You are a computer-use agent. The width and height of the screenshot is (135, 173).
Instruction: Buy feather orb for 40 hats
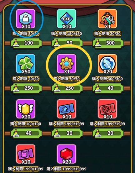click(108, 88)
